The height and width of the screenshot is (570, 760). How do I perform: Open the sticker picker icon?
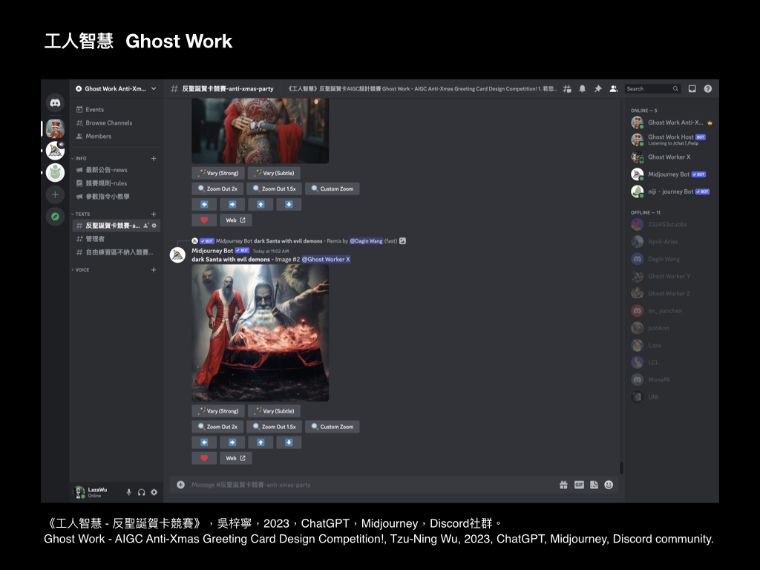click(x=594, y=485)
